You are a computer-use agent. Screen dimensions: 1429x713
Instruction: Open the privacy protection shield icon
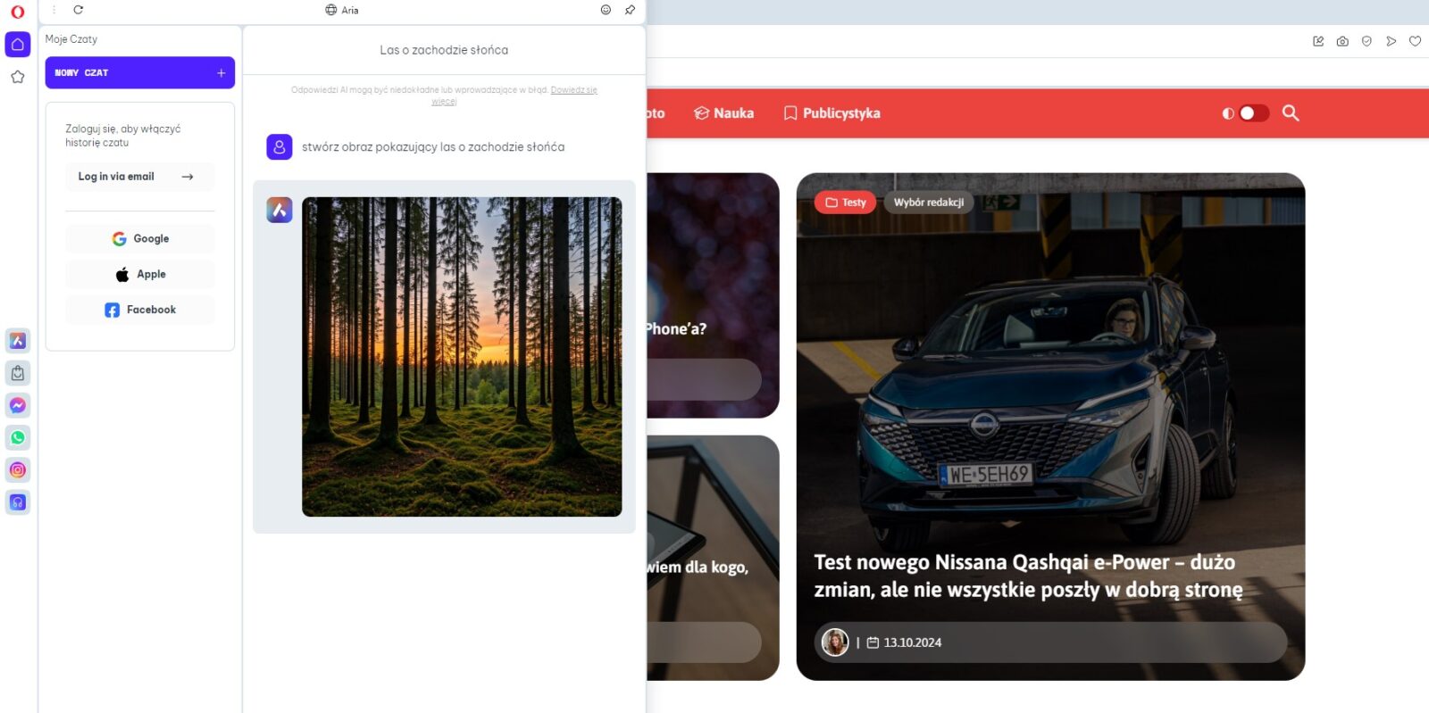tap(1366, 41)
